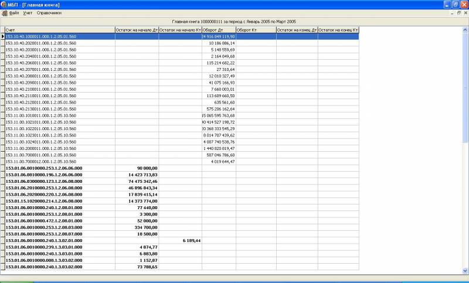
Task: Click the Оборот Кт column header
Action: pos(256,30)
